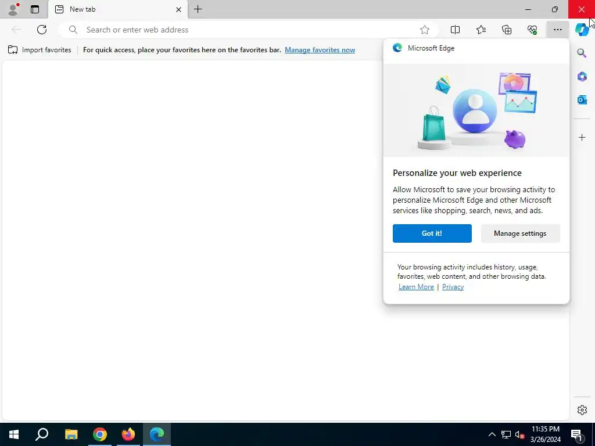Open Split screen icon

point(455,30)
